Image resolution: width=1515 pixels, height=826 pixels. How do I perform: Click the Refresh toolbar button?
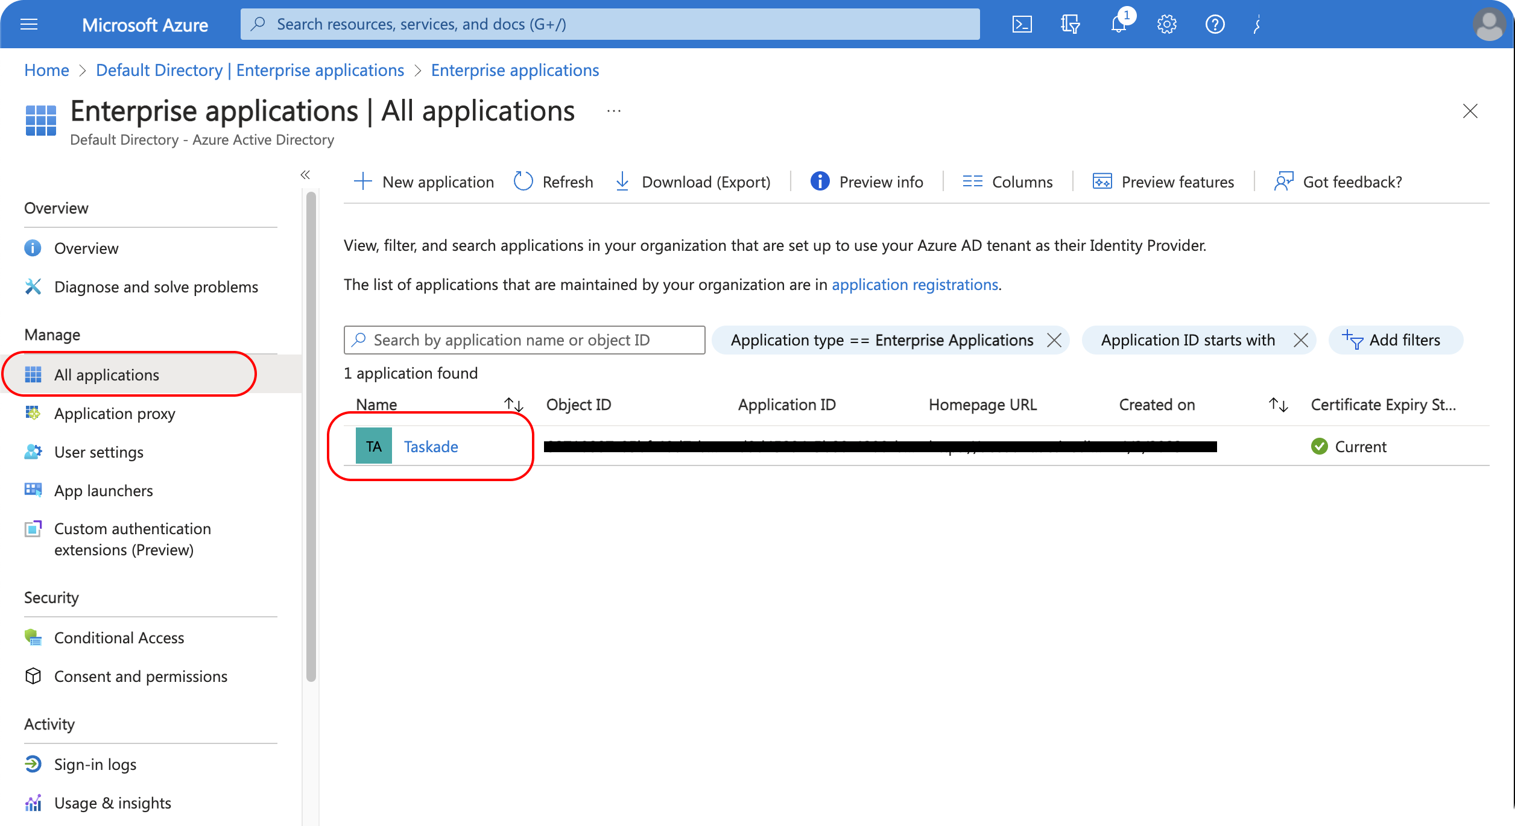click(x=554, y=181)
